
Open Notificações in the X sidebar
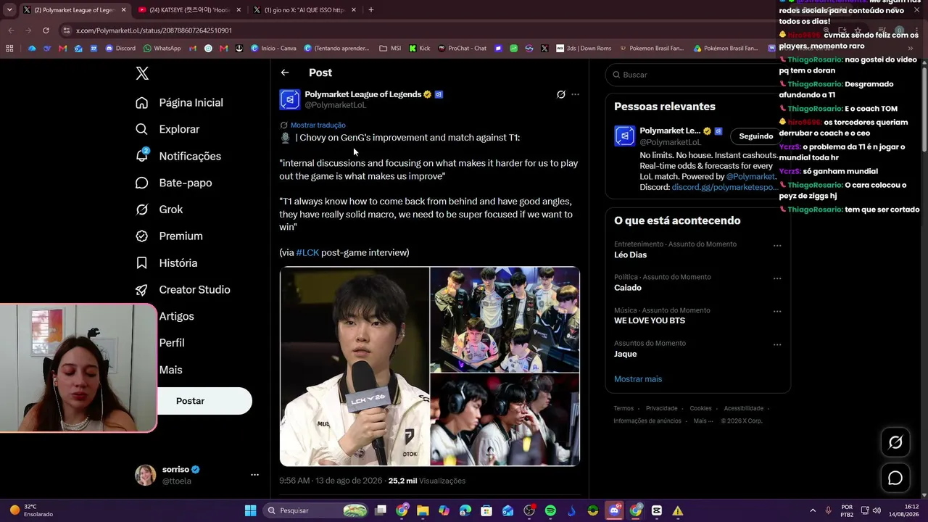[178, 156]
